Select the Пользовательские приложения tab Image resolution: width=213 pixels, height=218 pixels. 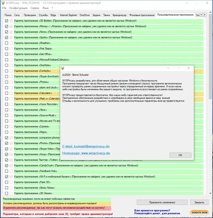coord(175,15)
